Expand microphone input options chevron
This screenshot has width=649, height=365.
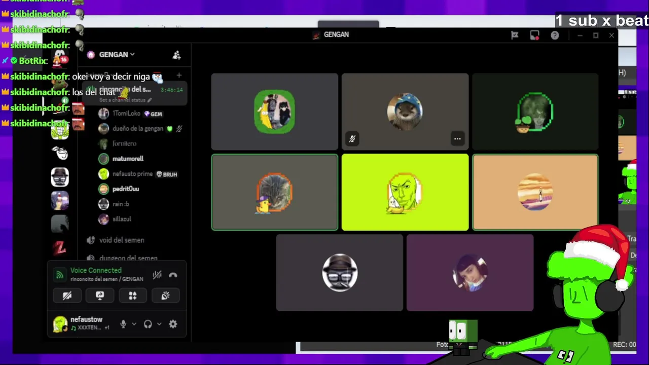[134, 324]
